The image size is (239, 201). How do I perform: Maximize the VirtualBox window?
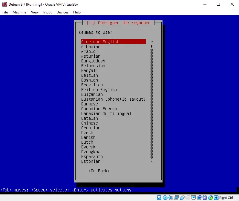point(218,4)
